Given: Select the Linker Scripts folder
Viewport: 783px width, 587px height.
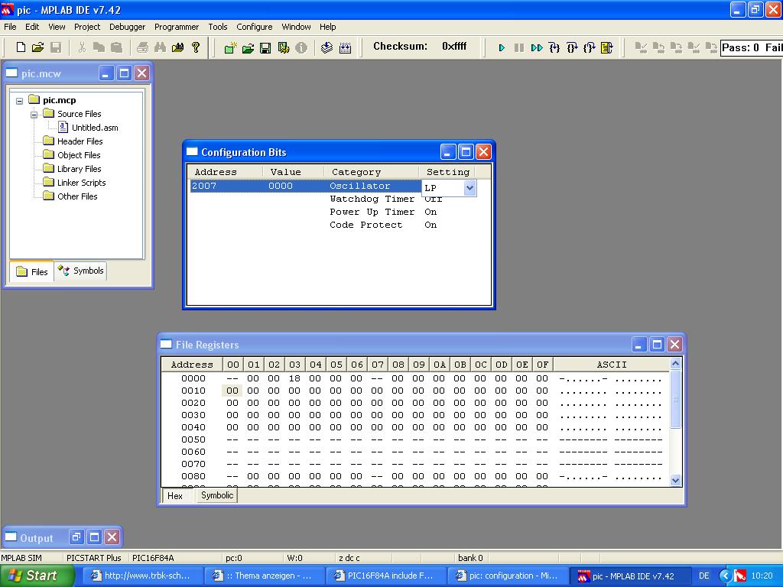Looking at the screenshot, I should [x=81, y=183].
